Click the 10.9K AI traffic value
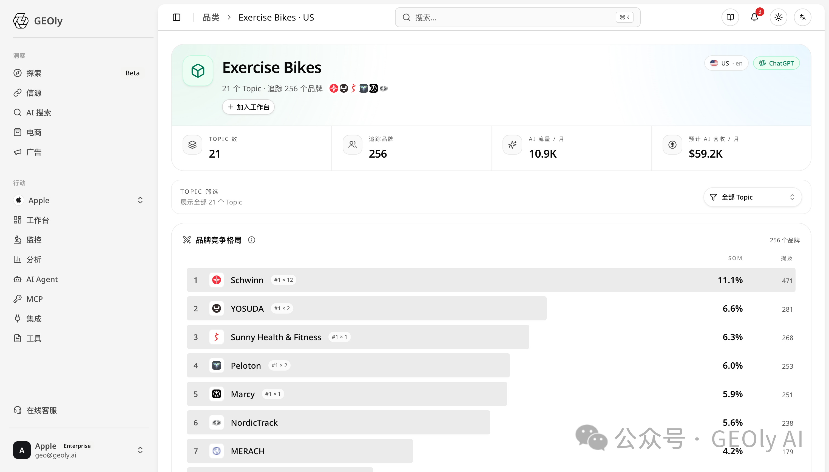Screen dimensions: 829x472 (x=543, y=154)
